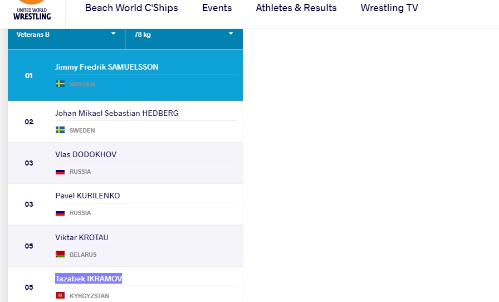
Task: Click Sweden flag under Johan Hedberg
Action: [60, 130]
